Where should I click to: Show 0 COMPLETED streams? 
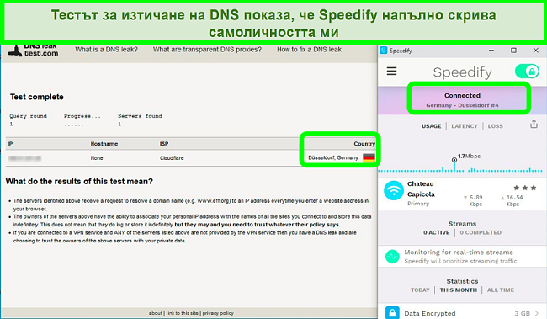tap(481, 232)
